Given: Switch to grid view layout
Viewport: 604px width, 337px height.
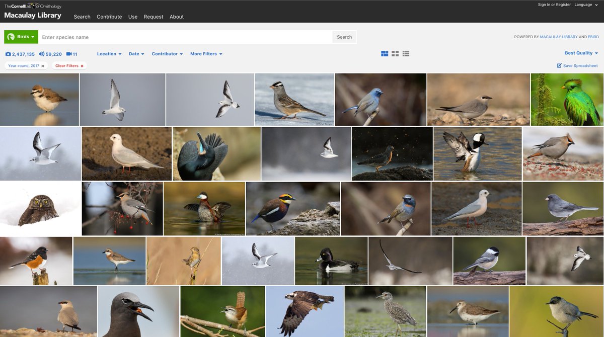Looking at the screenshot, I should [395, 52].
